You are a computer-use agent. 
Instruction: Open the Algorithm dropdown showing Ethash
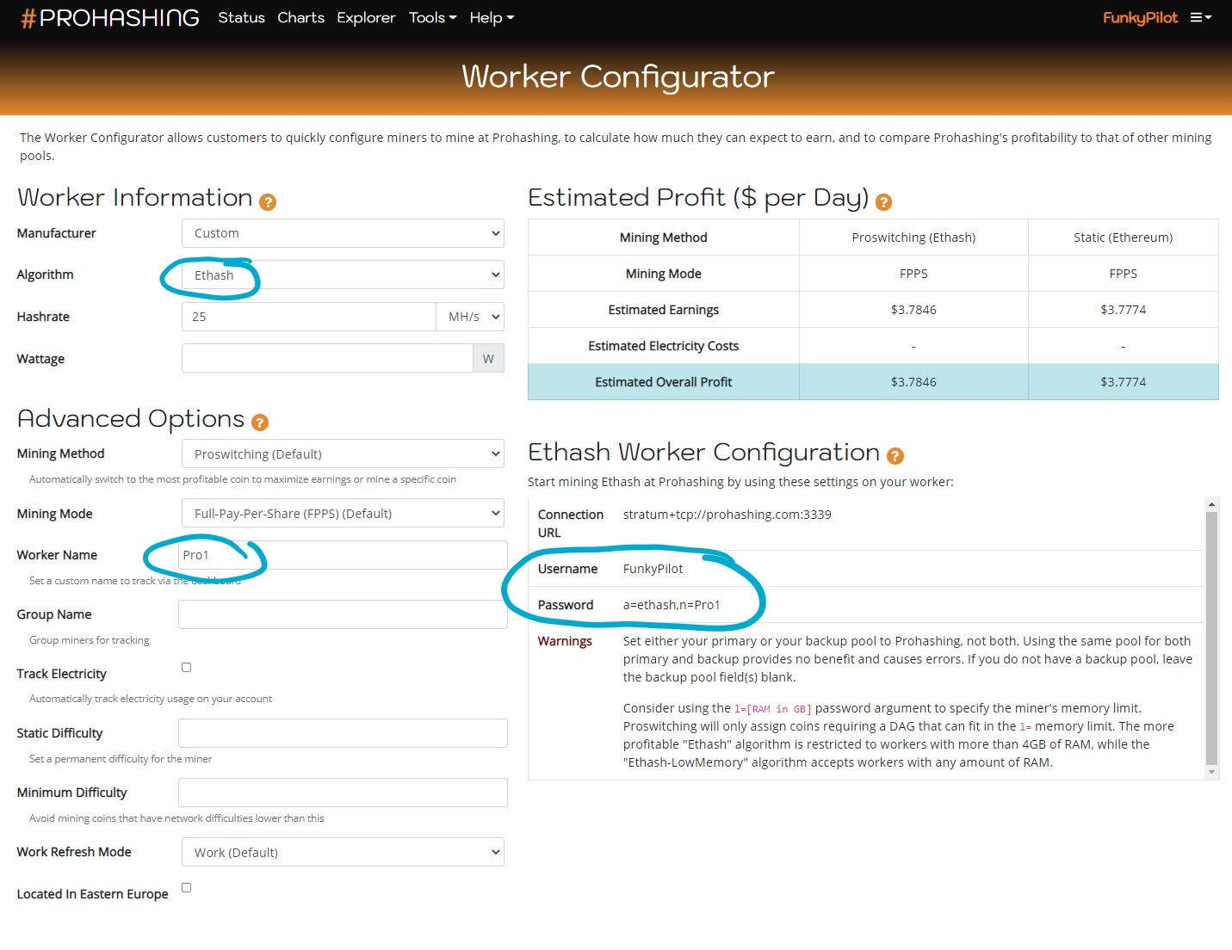pyautogui.click(x=343, y=275)
